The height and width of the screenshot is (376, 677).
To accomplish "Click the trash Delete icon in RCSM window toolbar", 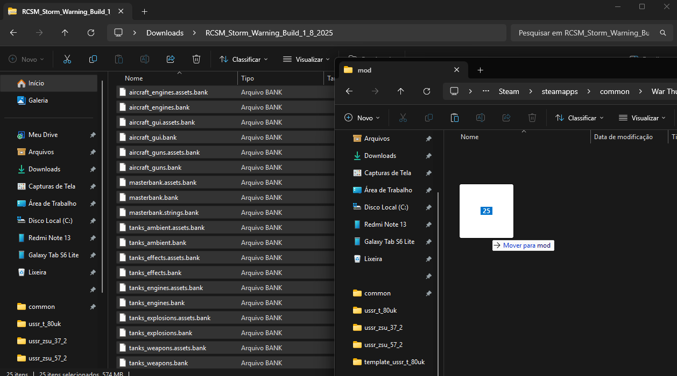I will (196, 59).
